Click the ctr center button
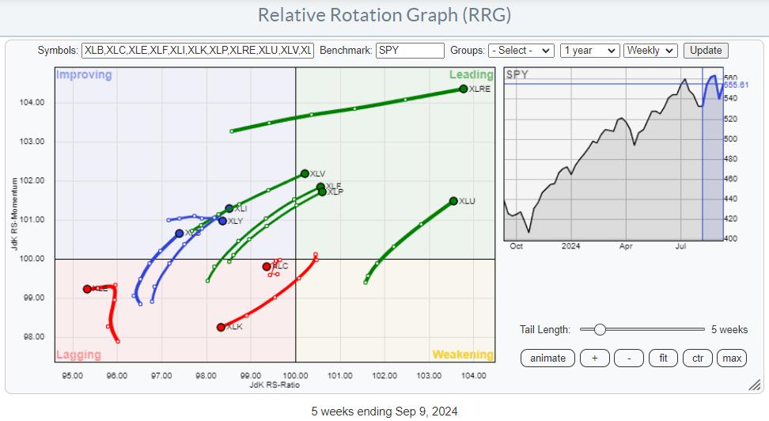 click(697, 358)
